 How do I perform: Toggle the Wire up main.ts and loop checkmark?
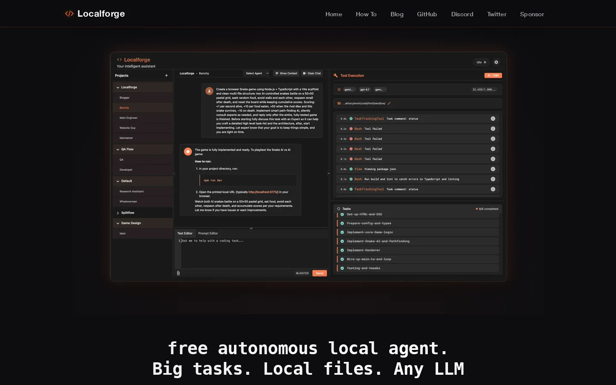[x=342, y=259]
